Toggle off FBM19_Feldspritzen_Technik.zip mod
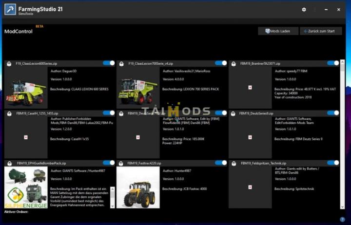The image size is (351, 225). click(333, 163)
